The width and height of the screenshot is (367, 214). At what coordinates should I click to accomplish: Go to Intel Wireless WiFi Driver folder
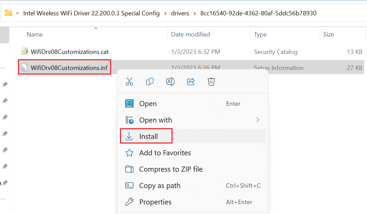tap(91, 13)
